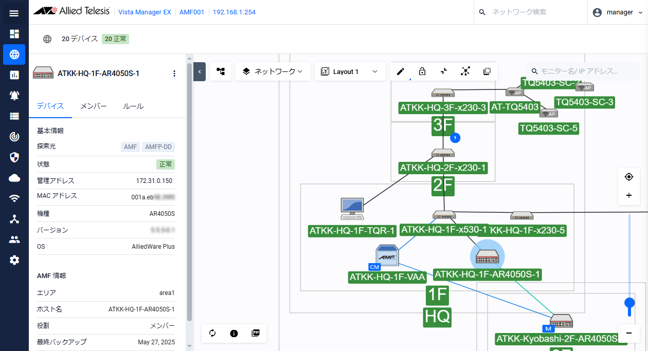Move the map zoom slider handle
Image resolution: width=648 pixels, height=351 pixels.
pyautogui.click(x=629, y=303)
